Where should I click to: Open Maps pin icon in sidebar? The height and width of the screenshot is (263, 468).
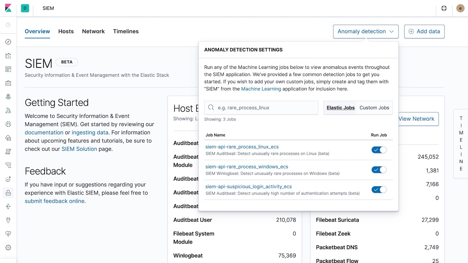tap(8, 97)
